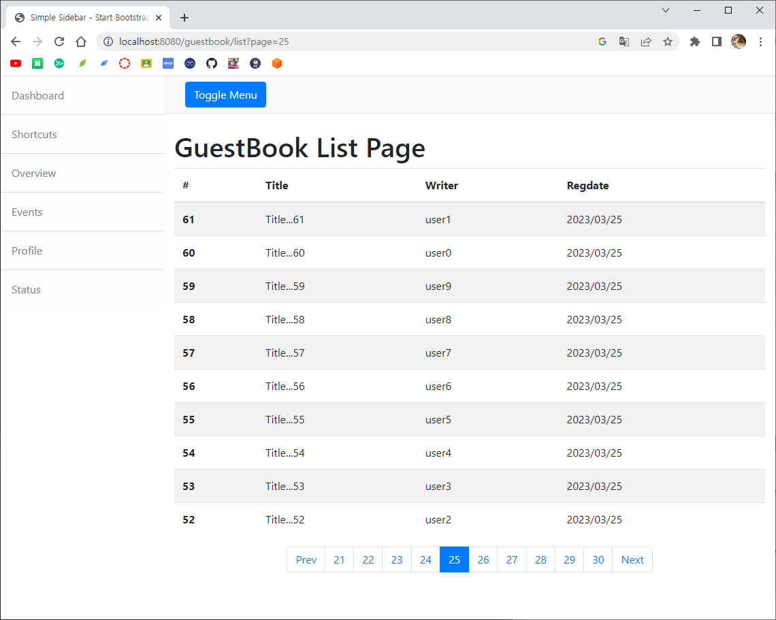
Task: Open the red dashed circle bookmark
Action: tap(125, 63)
